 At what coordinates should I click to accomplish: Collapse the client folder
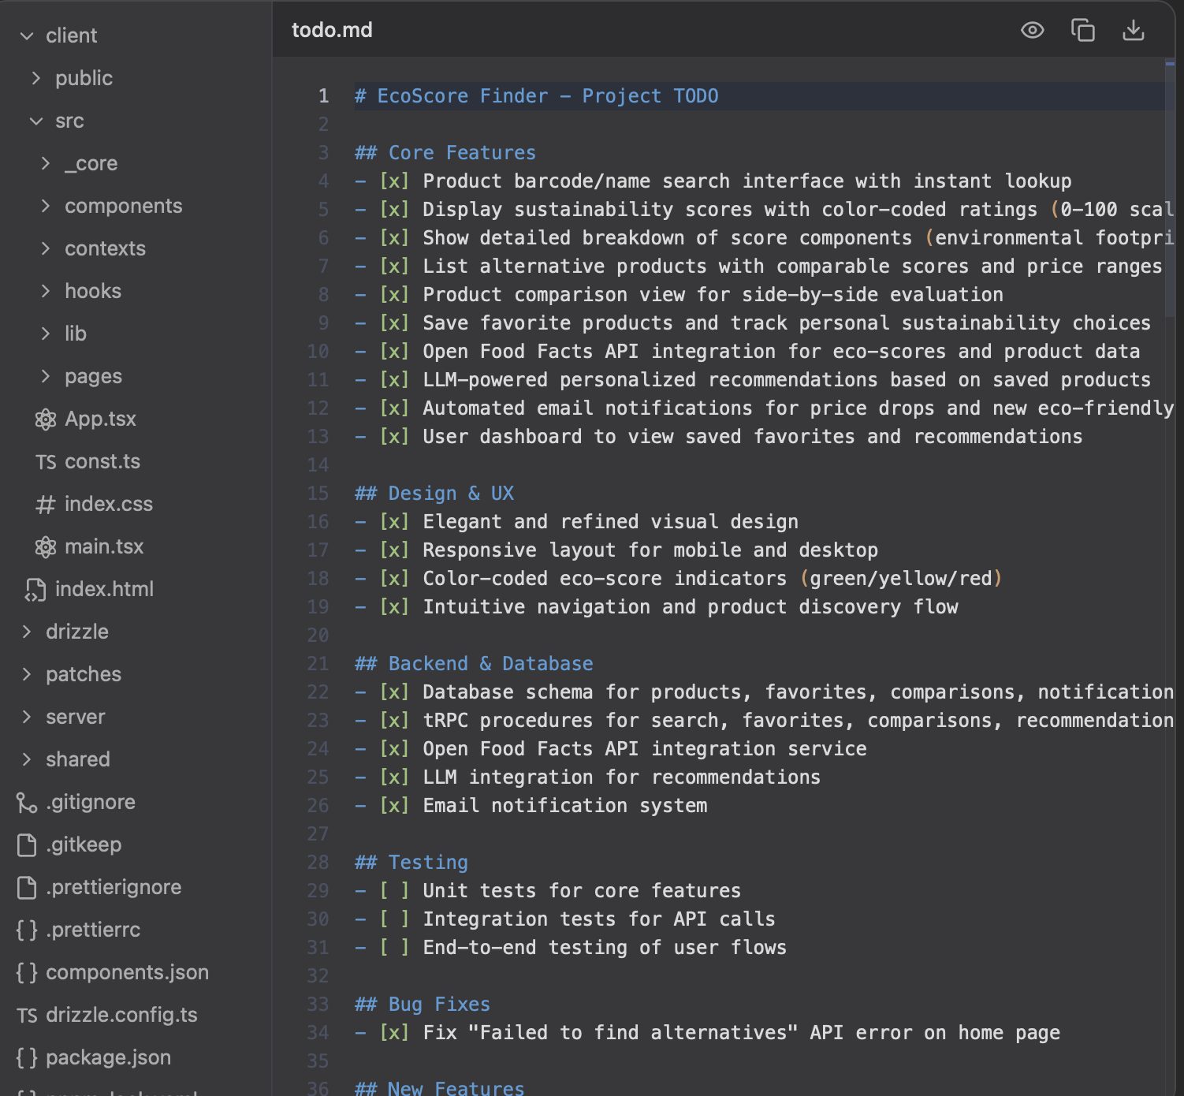pos(27,36)
